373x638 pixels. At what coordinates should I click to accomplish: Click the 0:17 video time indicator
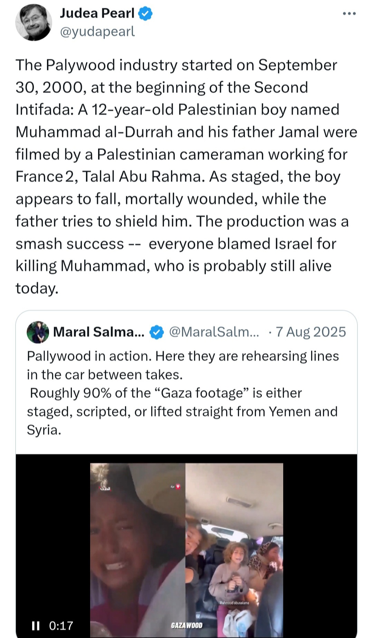click(61, 626)
